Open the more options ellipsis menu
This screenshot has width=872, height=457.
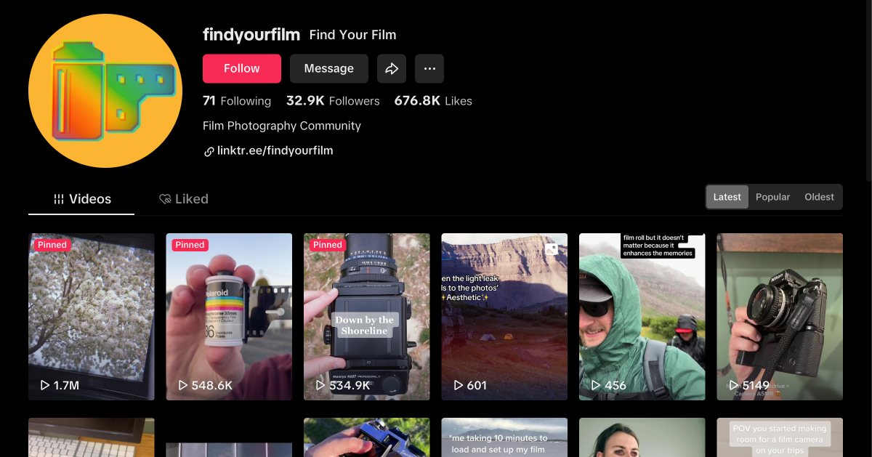point(429,68)
